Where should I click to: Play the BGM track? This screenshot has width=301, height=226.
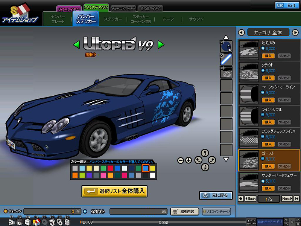point(292,222)
